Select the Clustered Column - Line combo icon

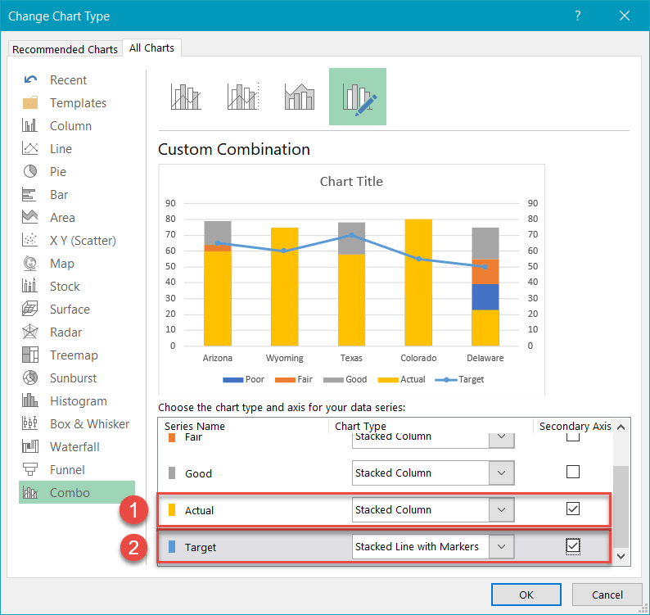pyautogui.click(x=186, y=97)
